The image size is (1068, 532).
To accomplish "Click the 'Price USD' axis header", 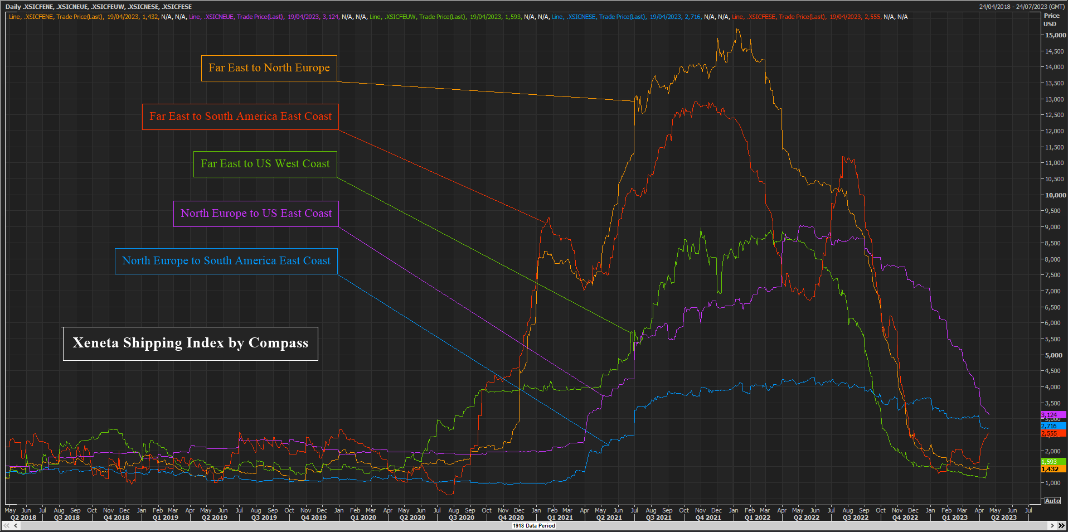I will click(x=1051, y=20).
